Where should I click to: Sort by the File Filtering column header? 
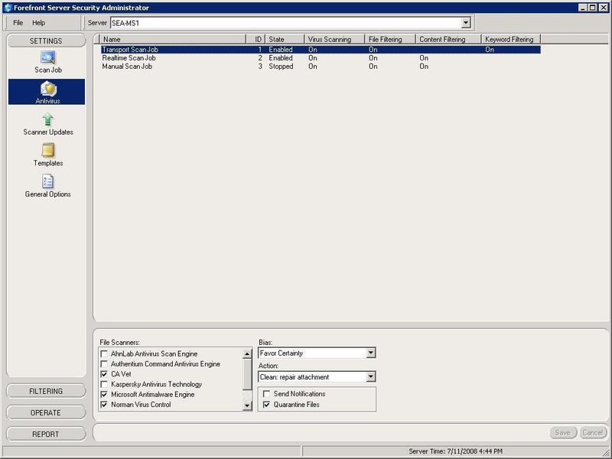pyautogui.click(x=390, y=40)
